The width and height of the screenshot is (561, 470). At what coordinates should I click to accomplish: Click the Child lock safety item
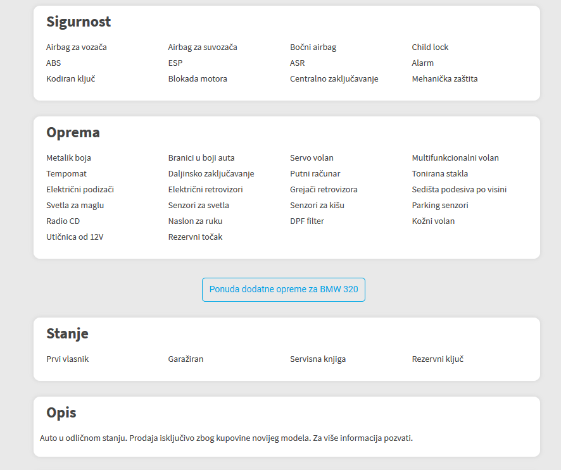[430, 47]
